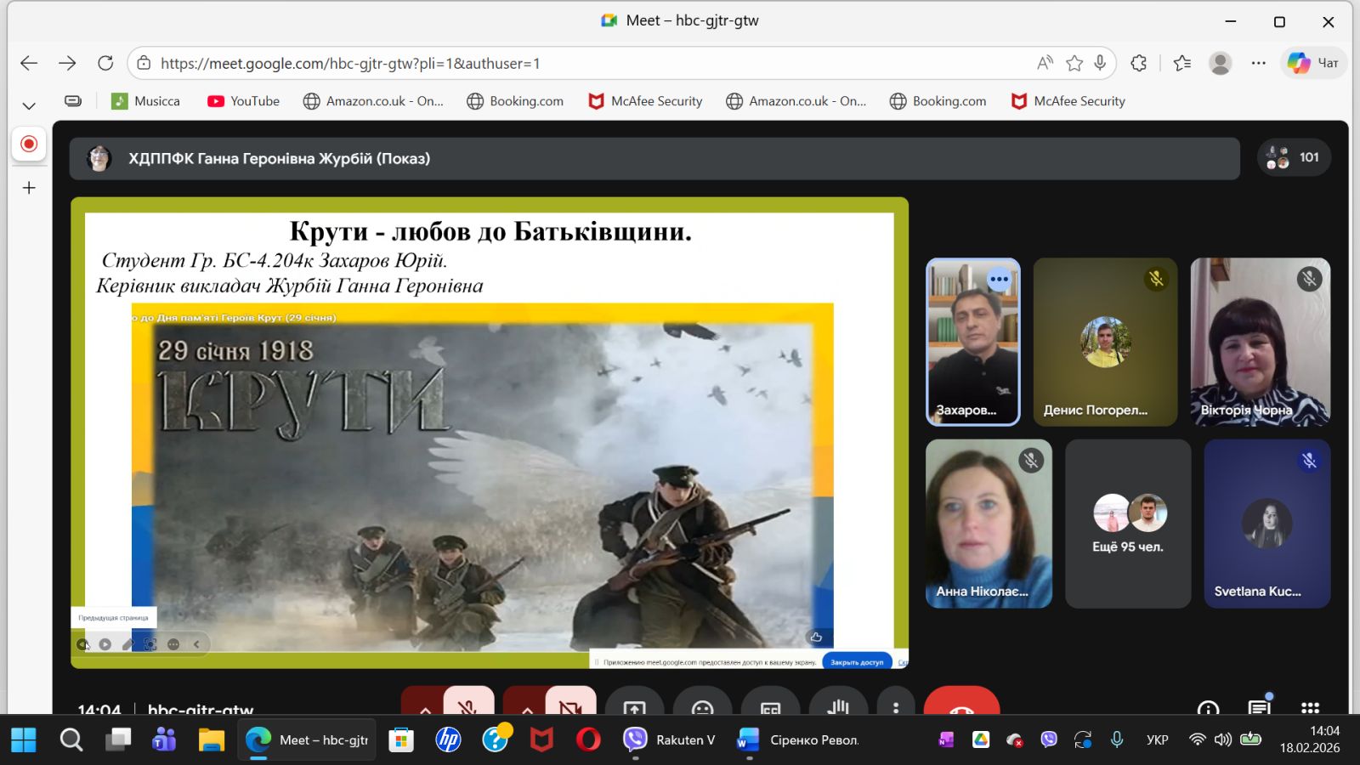Open the Edge extensions puzzle icon
The height and width of the screenshot is (765, 1360).
(x=1139, y=63)
